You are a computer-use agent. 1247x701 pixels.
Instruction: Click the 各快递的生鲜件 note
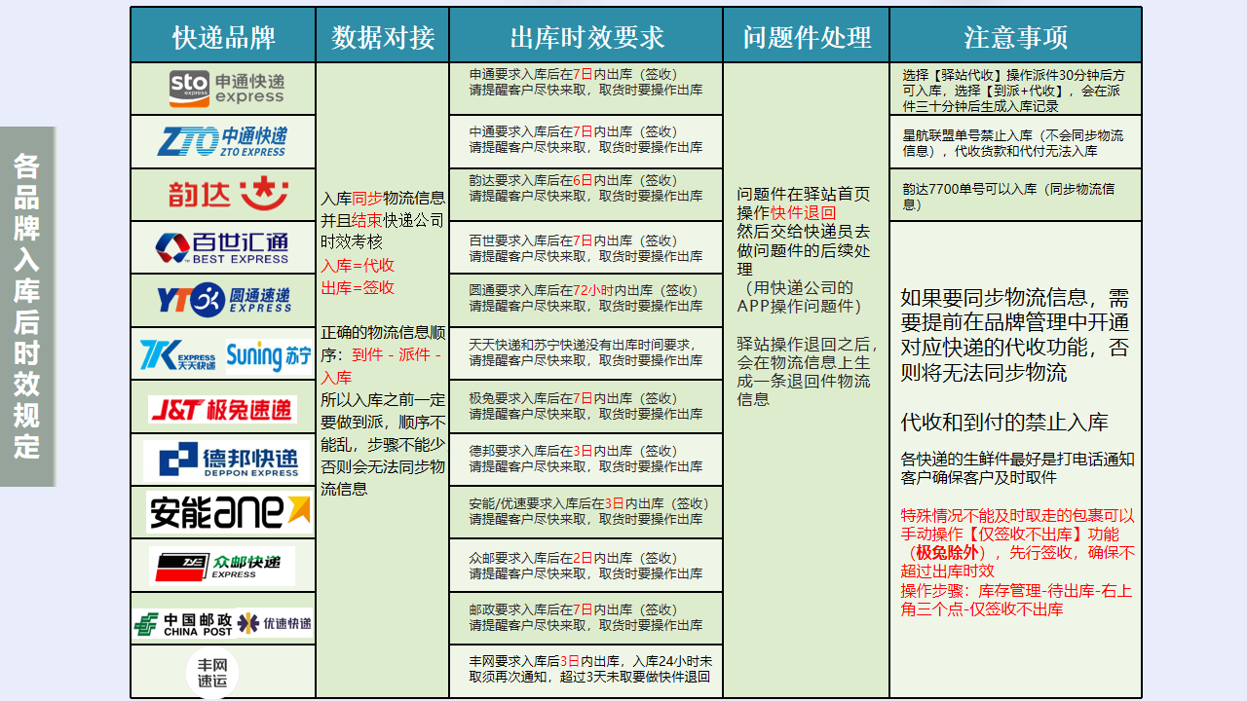tap(1017, 468)
